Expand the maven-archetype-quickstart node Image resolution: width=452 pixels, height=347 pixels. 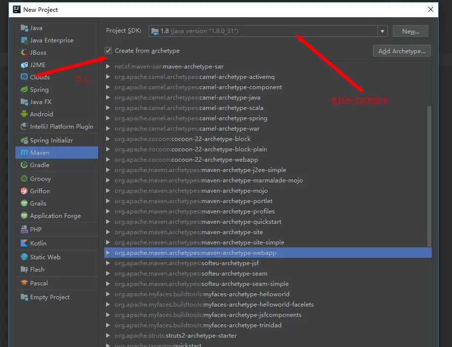pos(108,222)
